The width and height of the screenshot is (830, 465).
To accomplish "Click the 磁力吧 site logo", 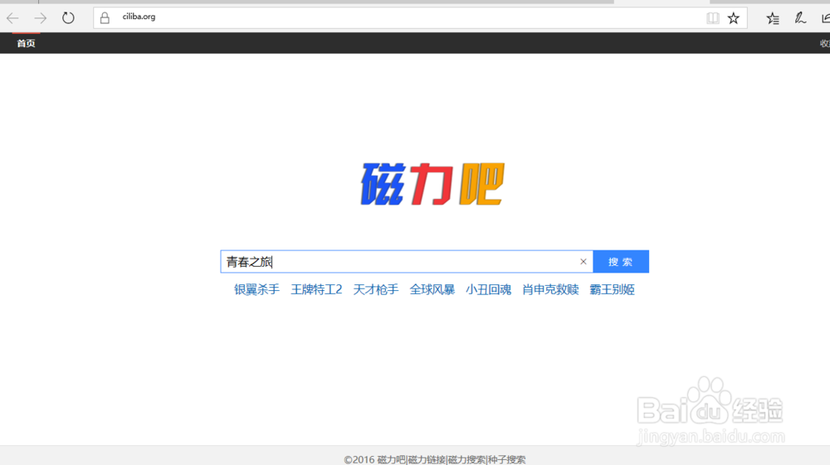I will 432,184.
